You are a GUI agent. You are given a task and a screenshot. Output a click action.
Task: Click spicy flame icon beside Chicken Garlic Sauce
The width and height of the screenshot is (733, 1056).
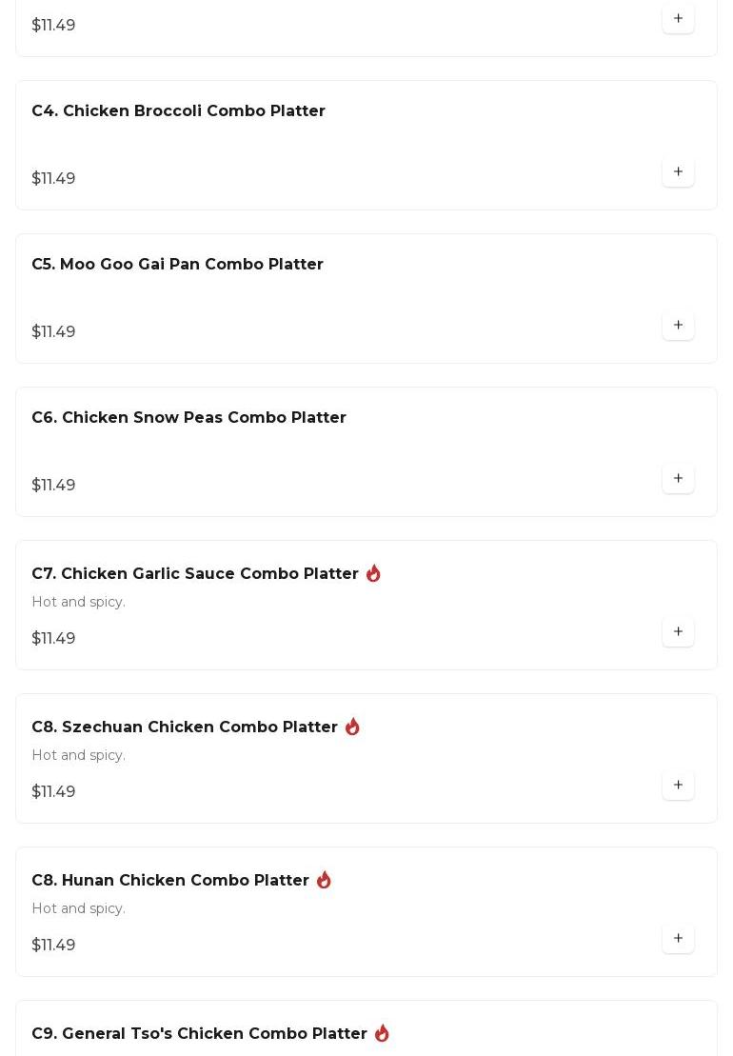tap(373, 573)
